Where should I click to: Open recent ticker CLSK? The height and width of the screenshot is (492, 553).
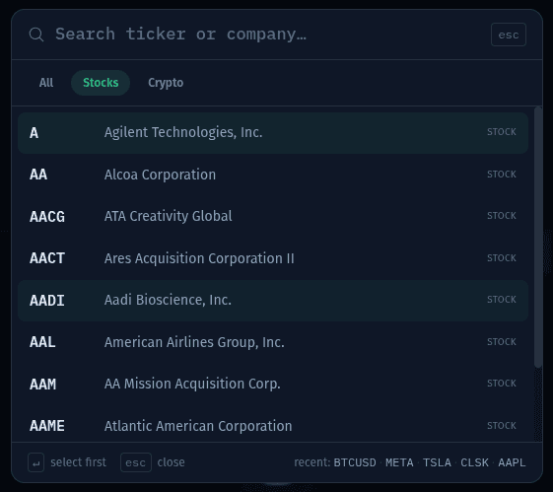click(x=474, y=462)
